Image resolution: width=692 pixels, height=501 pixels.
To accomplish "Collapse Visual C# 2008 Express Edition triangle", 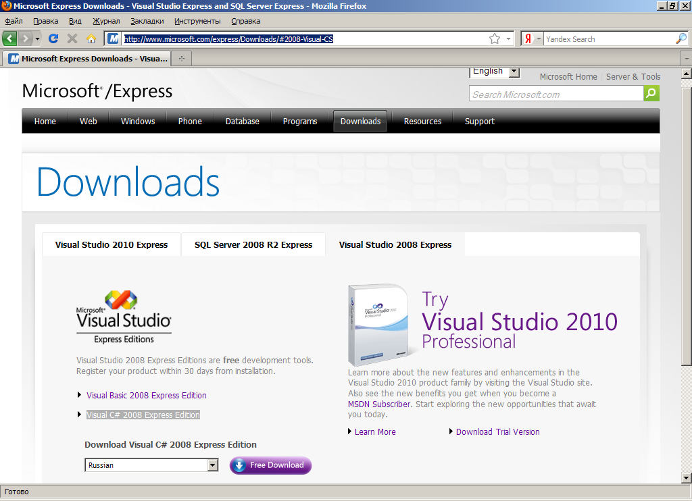I will (80, 414).
